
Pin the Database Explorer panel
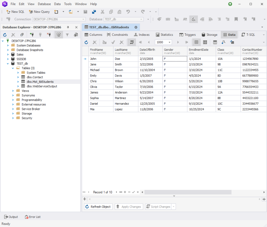point(68,27)
